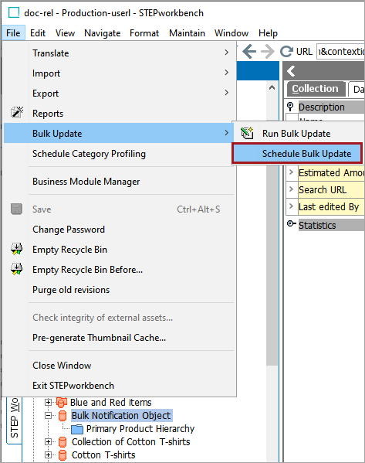Click the refresh icon beside URL
This screenshot has height=463, width=365.
coord(286,52)
